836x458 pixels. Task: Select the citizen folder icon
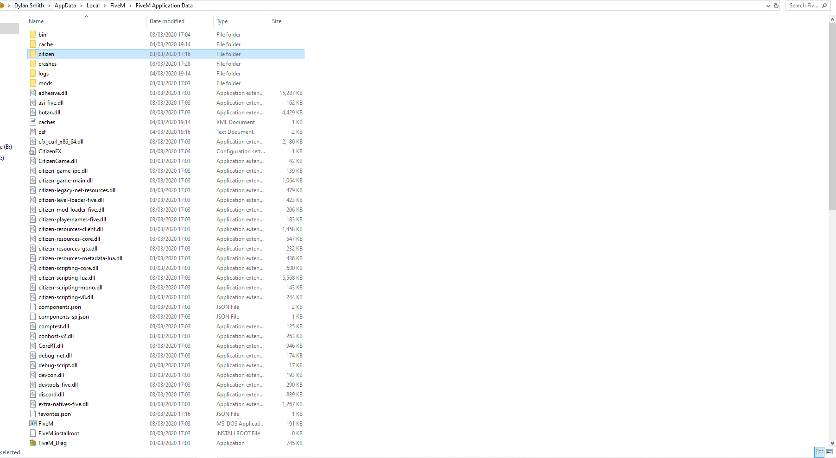pyautogui.click(x=33, y=54)
